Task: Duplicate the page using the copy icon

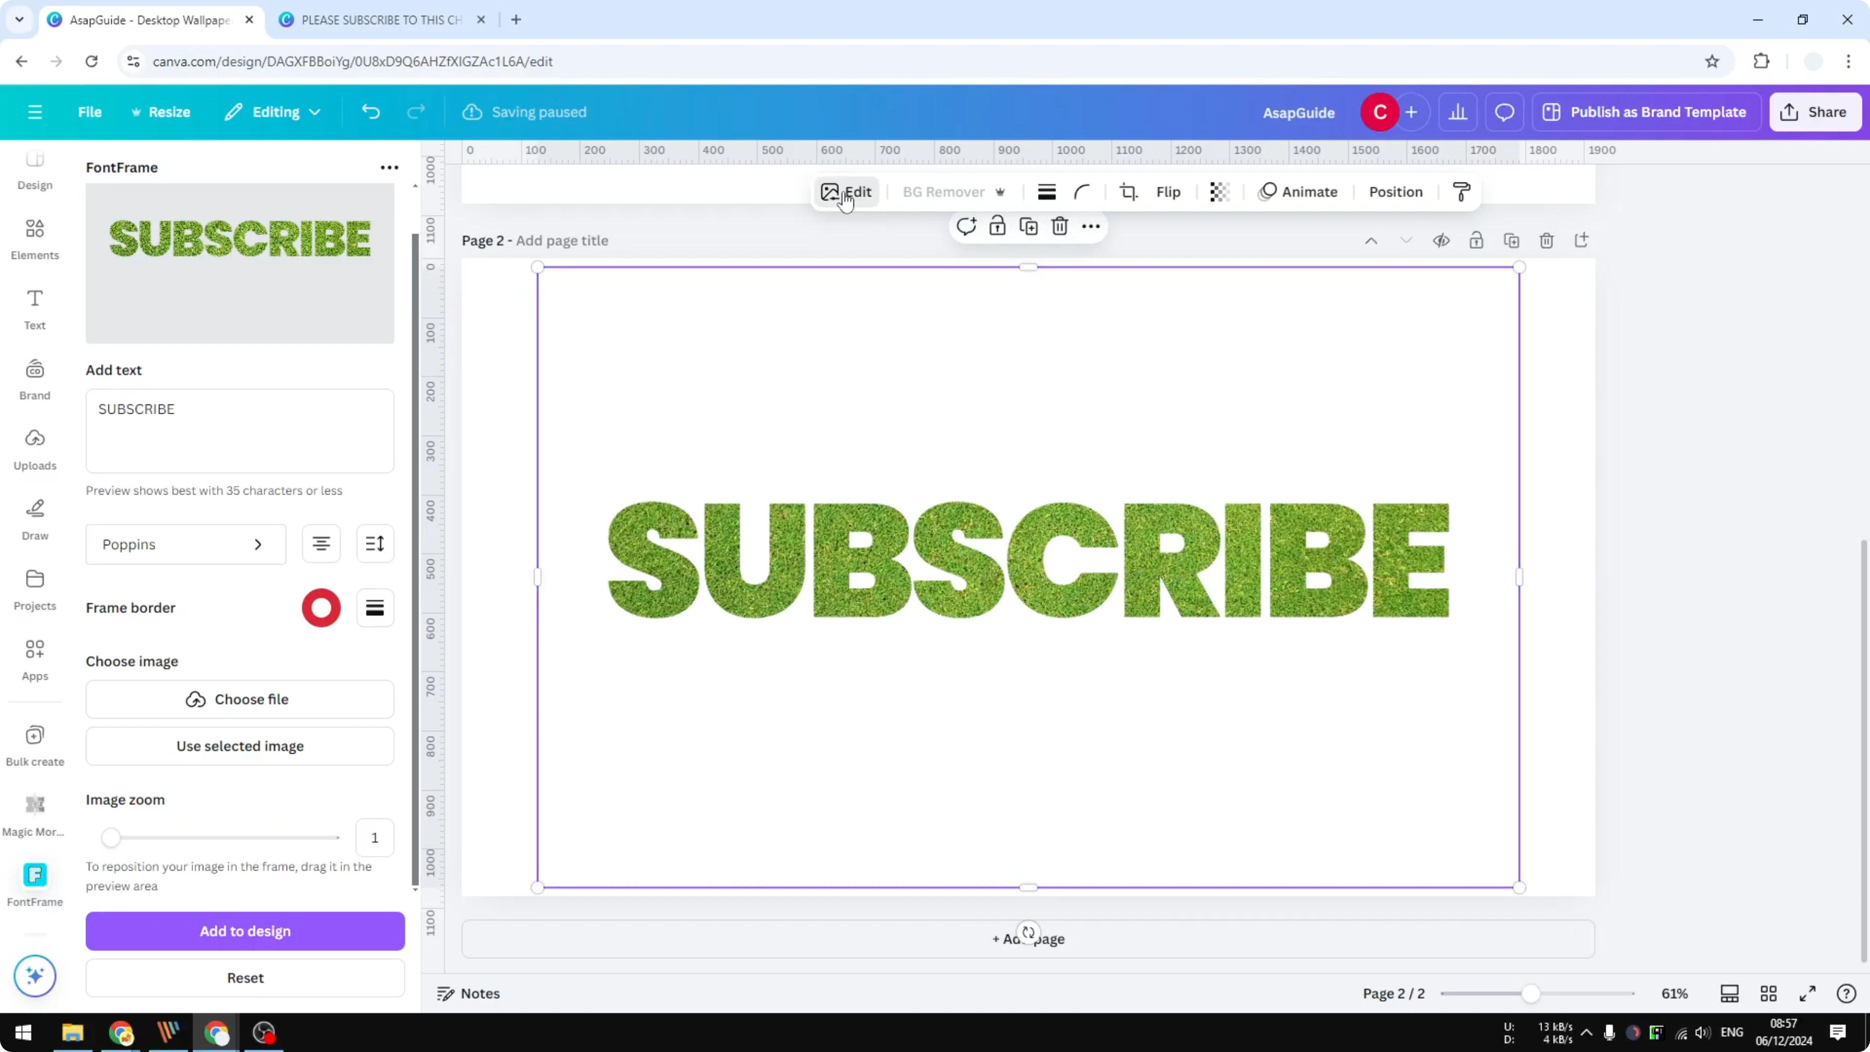Action: 1511,240
